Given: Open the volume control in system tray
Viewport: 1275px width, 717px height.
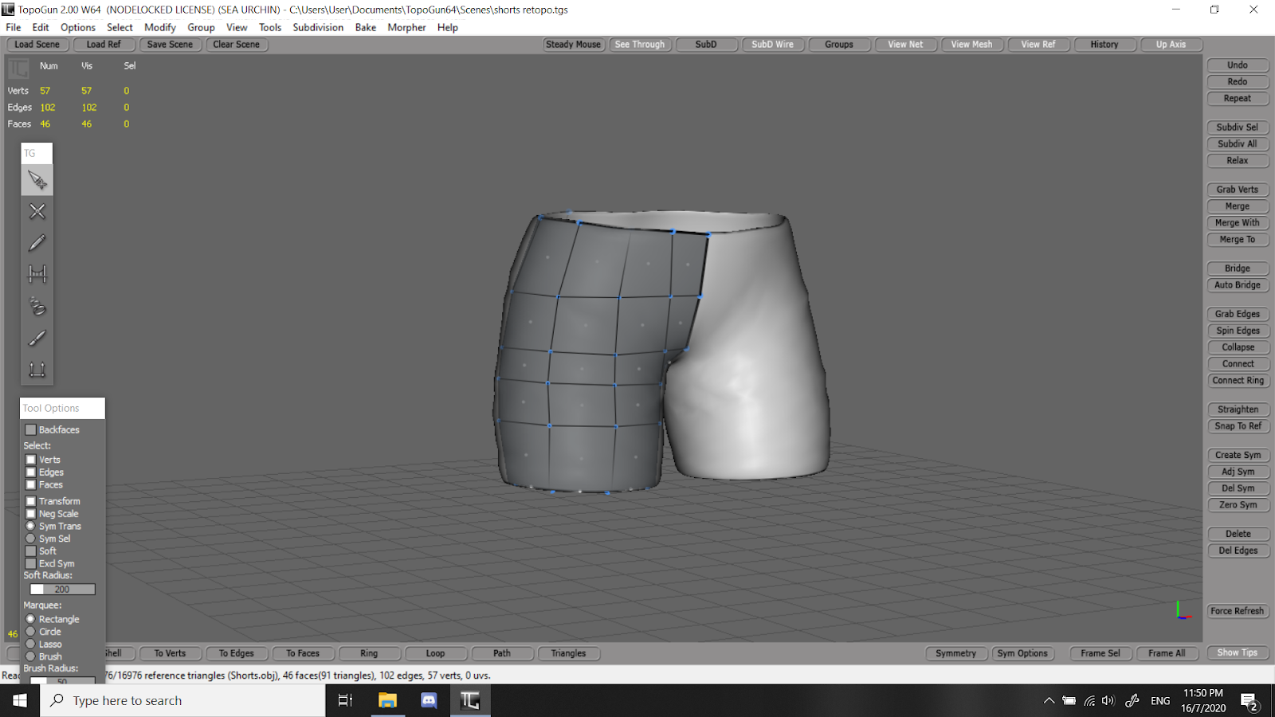Looking at the screenshot, I should (x=1108, y=701).
